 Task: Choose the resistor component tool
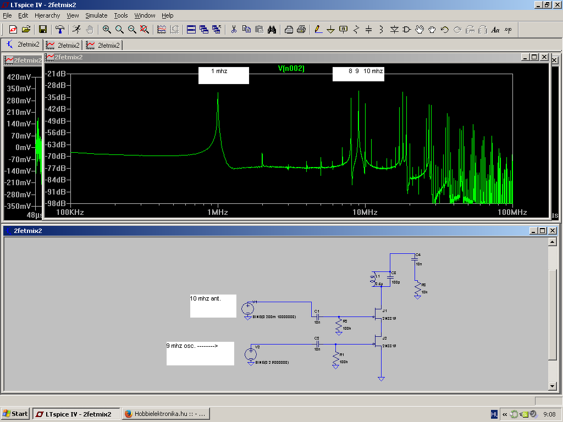(x=356, y=30)
